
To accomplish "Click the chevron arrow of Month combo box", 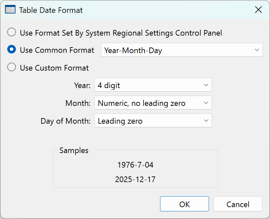I will click(x=206, y=103).
